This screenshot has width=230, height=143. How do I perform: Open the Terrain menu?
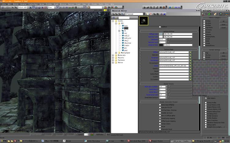pyautogui.click(x=71, y=4)
